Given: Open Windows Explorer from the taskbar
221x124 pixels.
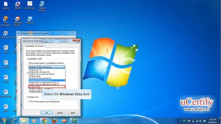Looking at the screenshot, I should pyautogui.click(x=24, y=121).
